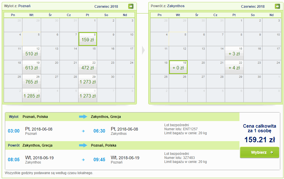Screen dimensions: 284x179
Task: Choose June 29 departure for 1 273 zł
Action: [x=88, y=81]
